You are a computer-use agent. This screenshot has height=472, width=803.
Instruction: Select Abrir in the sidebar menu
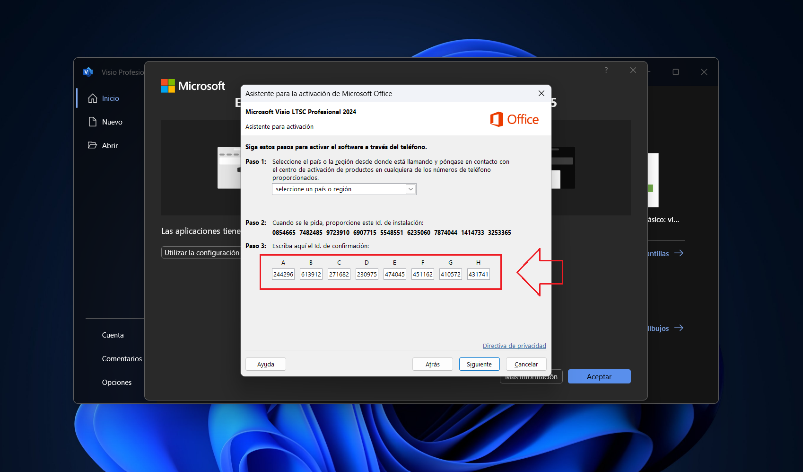110,146
